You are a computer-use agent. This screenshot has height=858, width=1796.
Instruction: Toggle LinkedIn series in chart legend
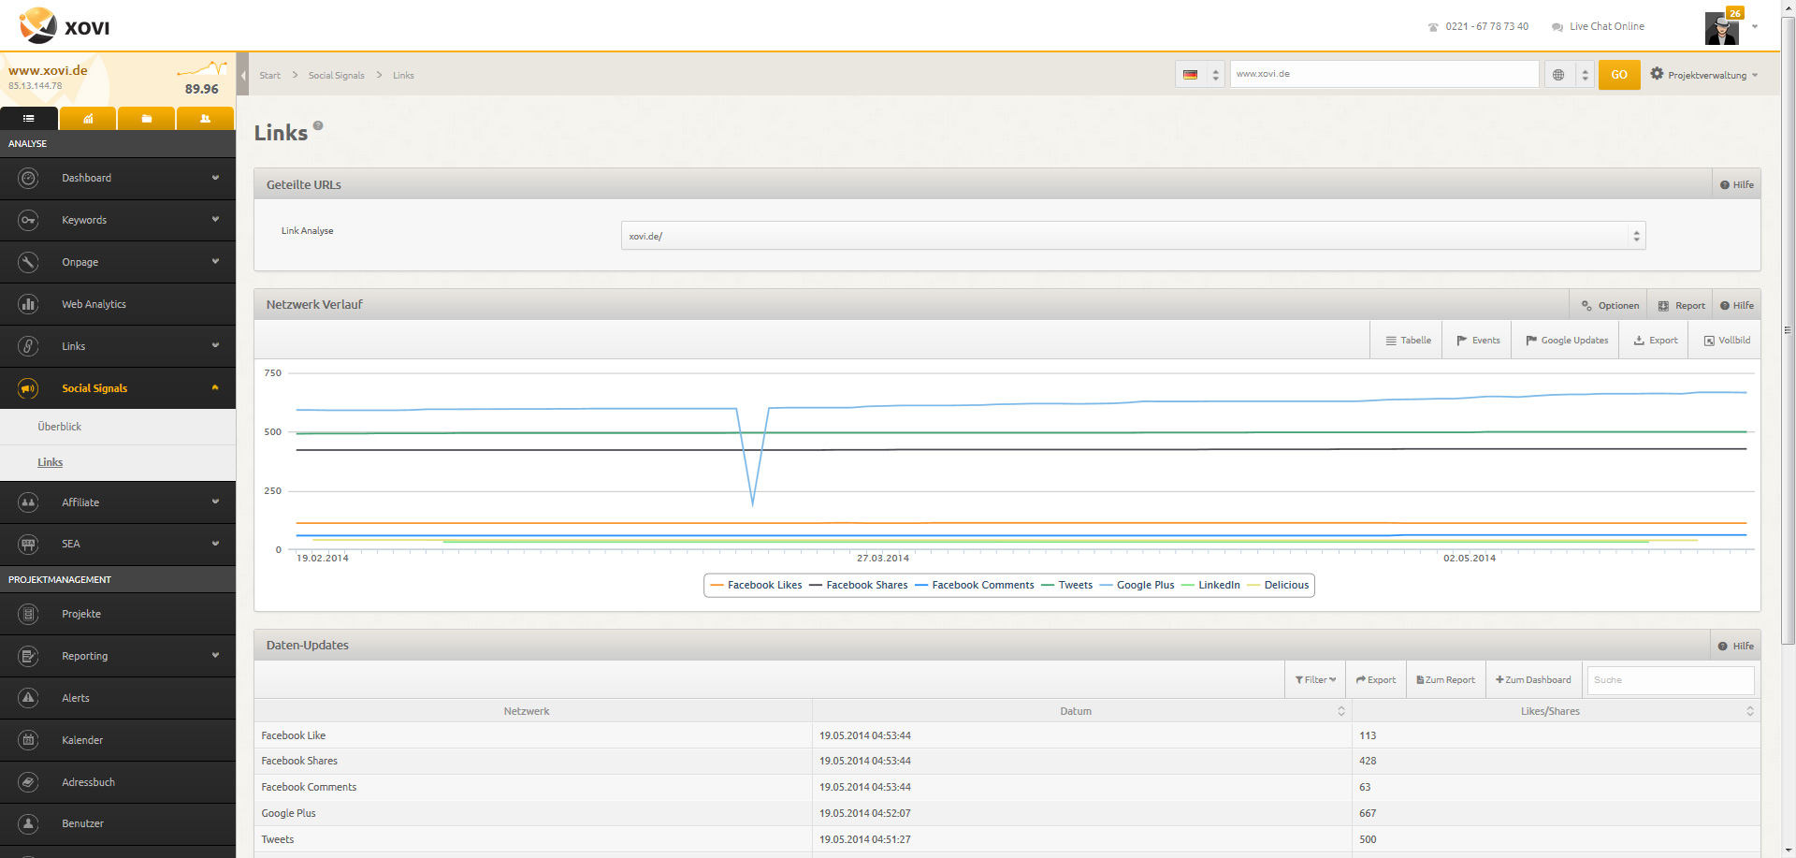1210,585
